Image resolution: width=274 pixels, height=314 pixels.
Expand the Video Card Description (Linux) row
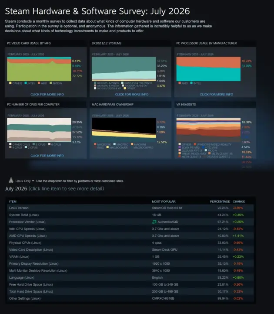(130, 250)
